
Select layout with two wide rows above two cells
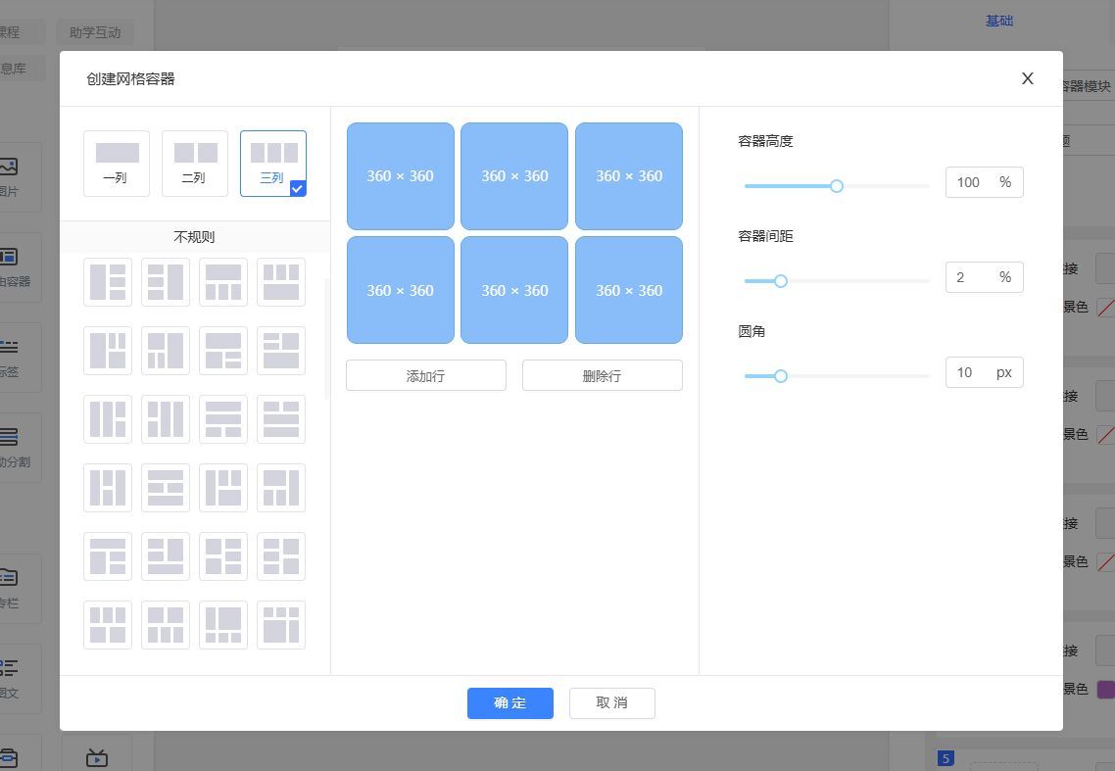(223, 419)
